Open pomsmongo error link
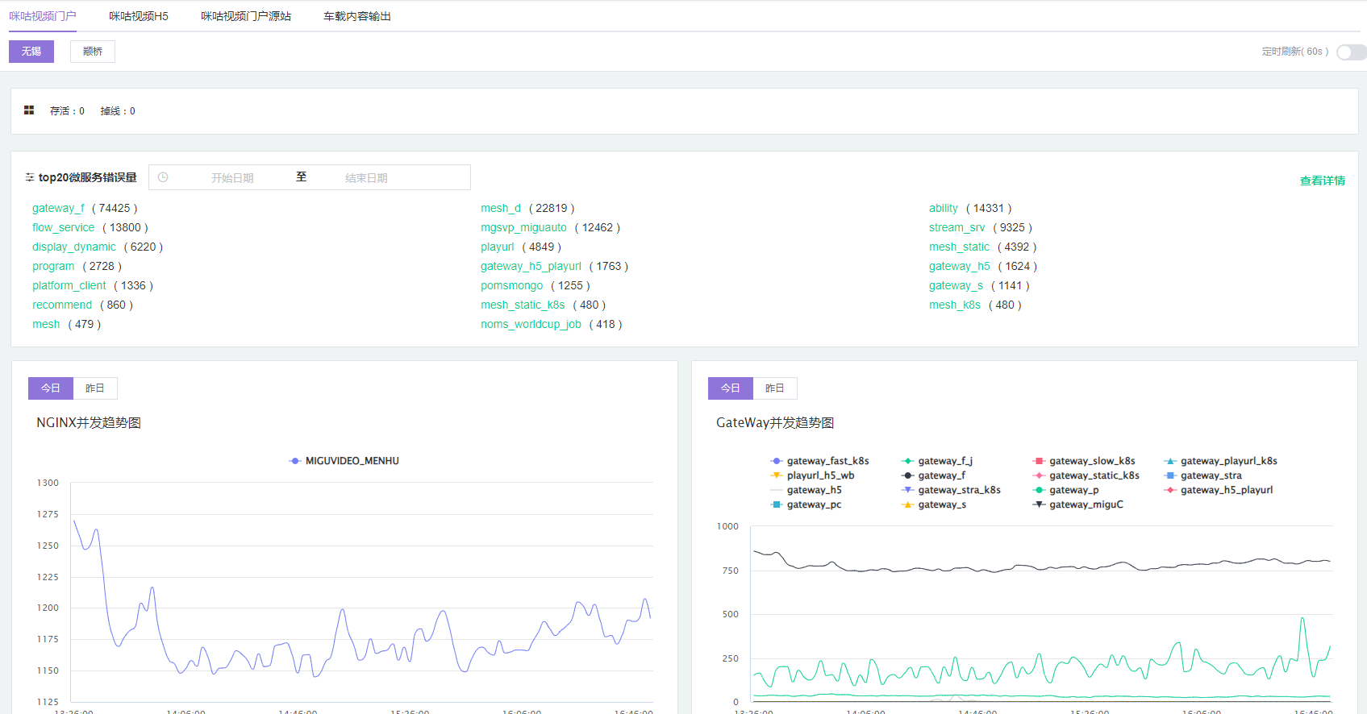Image resolution: width=1367 pixels, height=714 pixels. pos(512,285)
